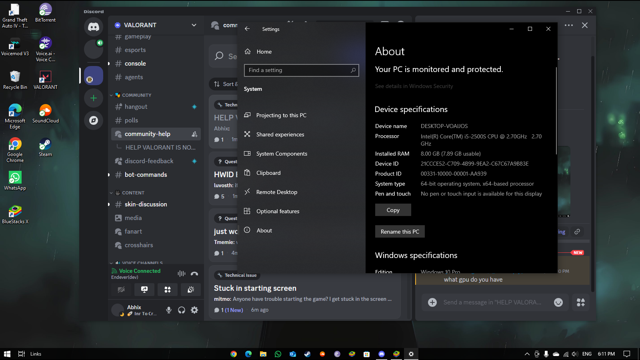Open Windows Start menu
The height and width of the screenshot is (360, 640).
7,354
